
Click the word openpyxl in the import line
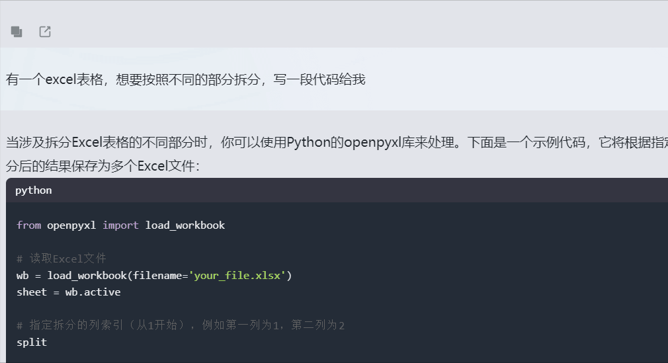pos(71,225)
